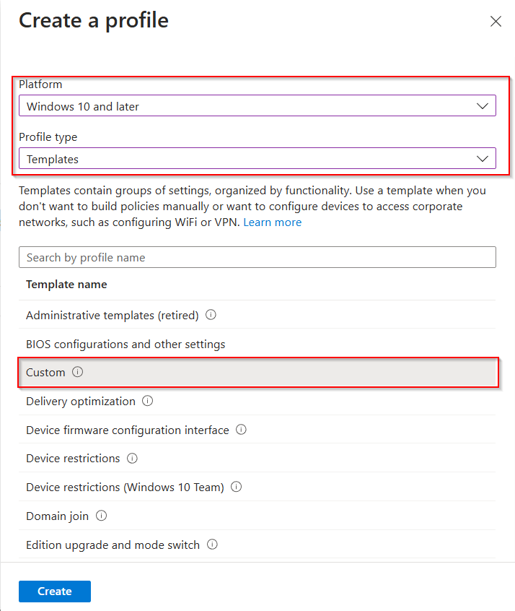Click info icon beside Administrative templates (retired)
This screenshot has height=611, width=515.
(211, 315)
